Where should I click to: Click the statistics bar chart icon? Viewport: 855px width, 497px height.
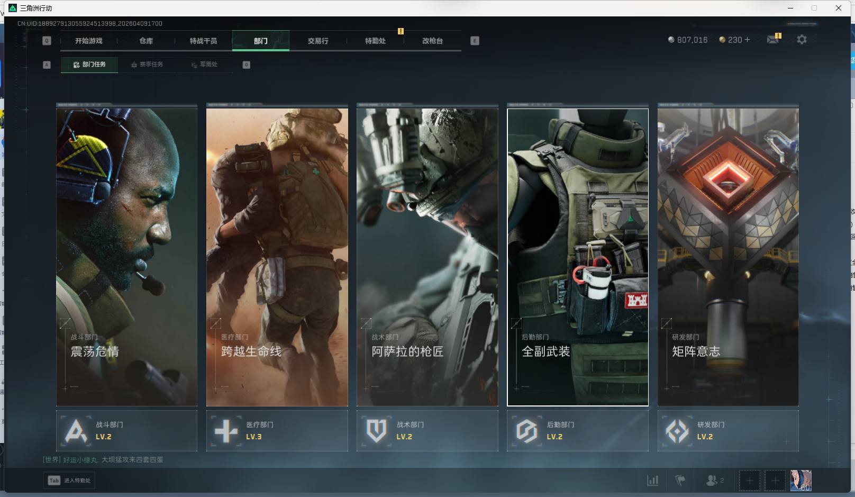coord(653,481)
